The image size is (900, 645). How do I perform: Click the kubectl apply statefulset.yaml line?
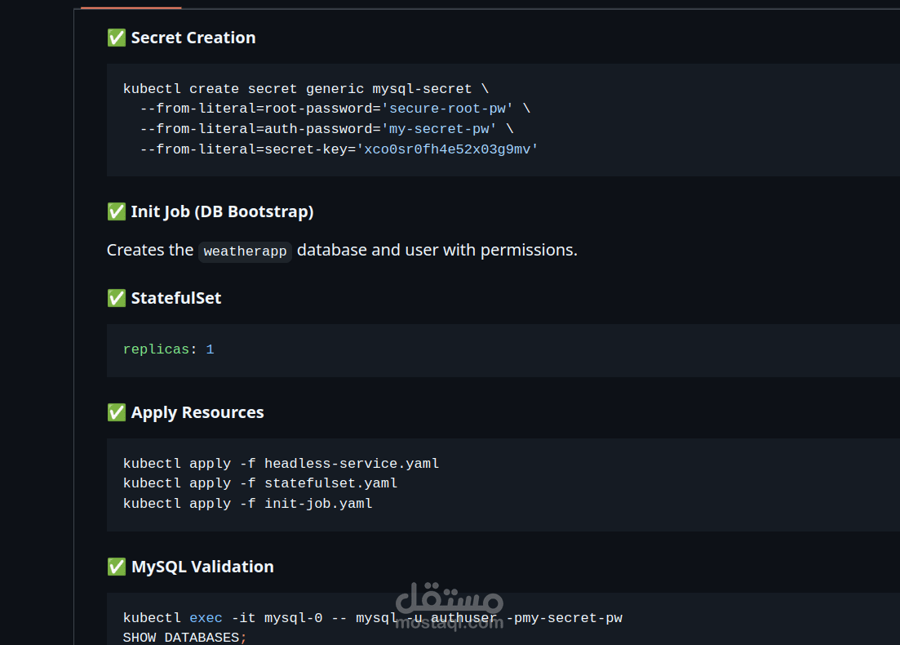[260, 483]
